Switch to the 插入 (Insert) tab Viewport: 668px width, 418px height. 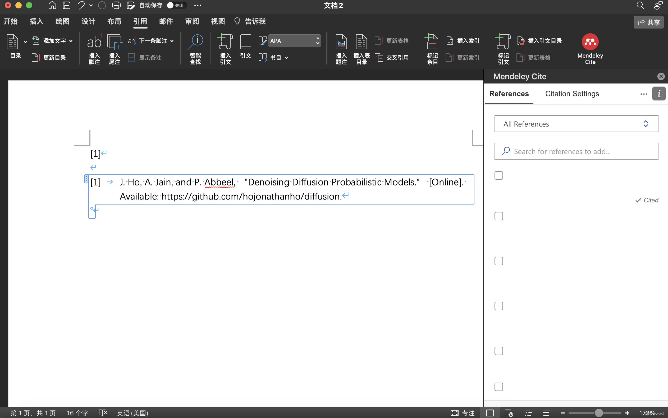36,21
